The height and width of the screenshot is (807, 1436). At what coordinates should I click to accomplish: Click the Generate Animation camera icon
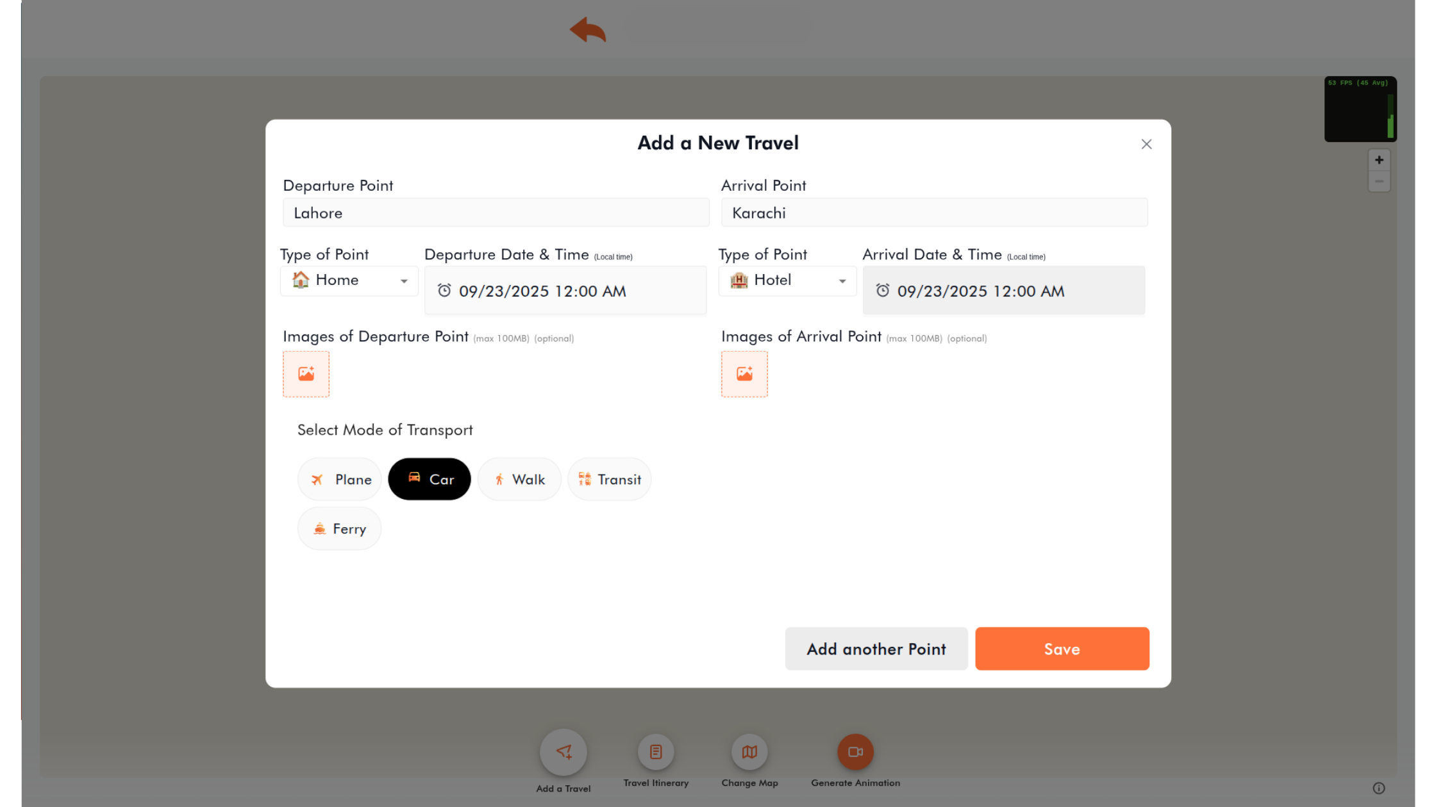855,752
